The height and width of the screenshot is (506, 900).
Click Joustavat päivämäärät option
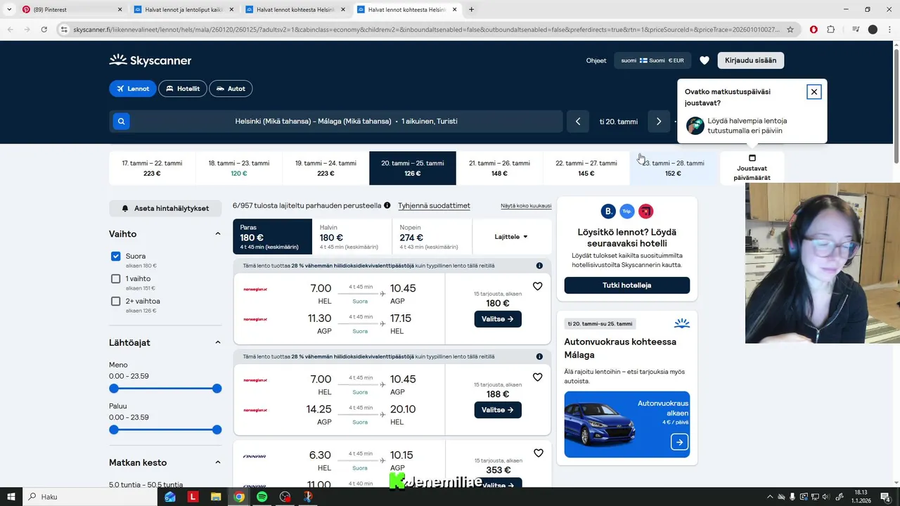[x=752, y=168]
